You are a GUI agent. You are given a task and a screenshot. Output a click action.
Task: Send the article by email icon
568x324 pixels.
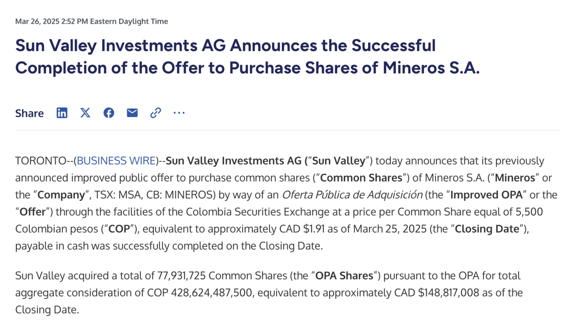[x=132, y=113]
